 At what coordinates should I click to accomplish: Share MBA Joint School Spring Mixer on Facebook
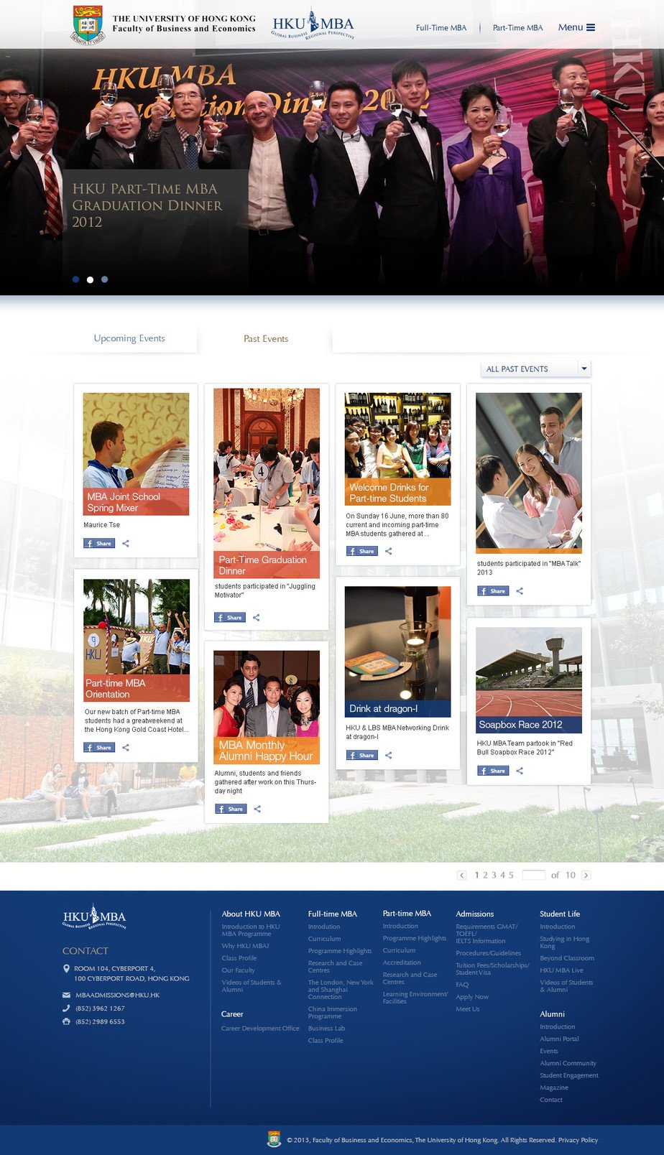99,544
